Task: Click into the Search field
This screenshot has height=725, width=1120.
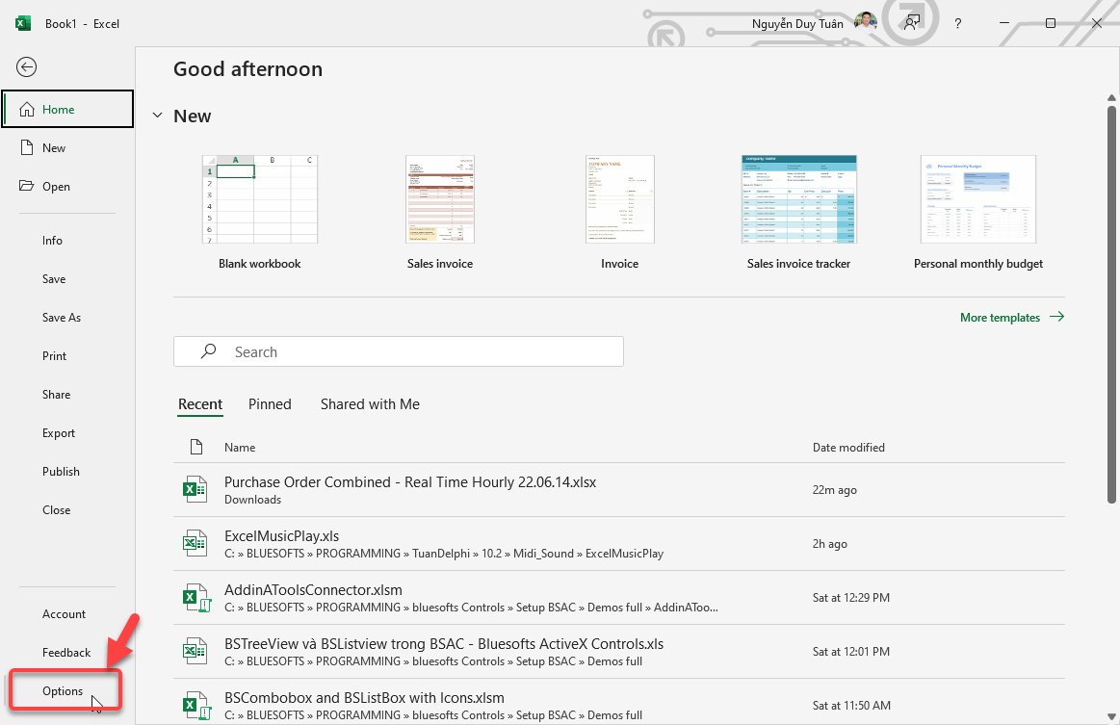Action: click(399, 351)
